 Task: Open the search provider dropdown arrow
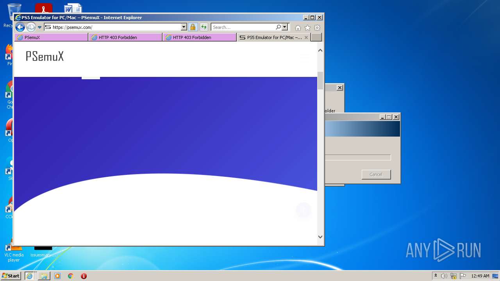pyautogui.click(x=284, y=27)
